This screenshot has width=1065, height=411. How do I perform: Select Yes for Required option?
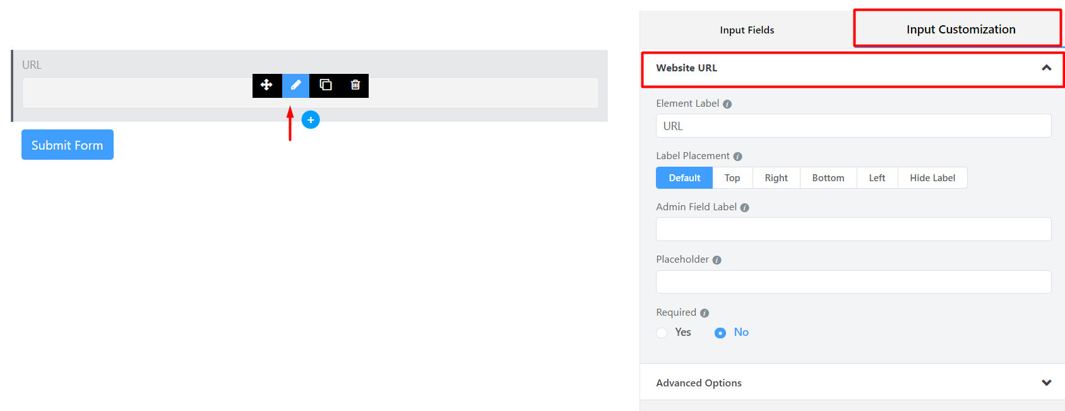pos(662,333)
